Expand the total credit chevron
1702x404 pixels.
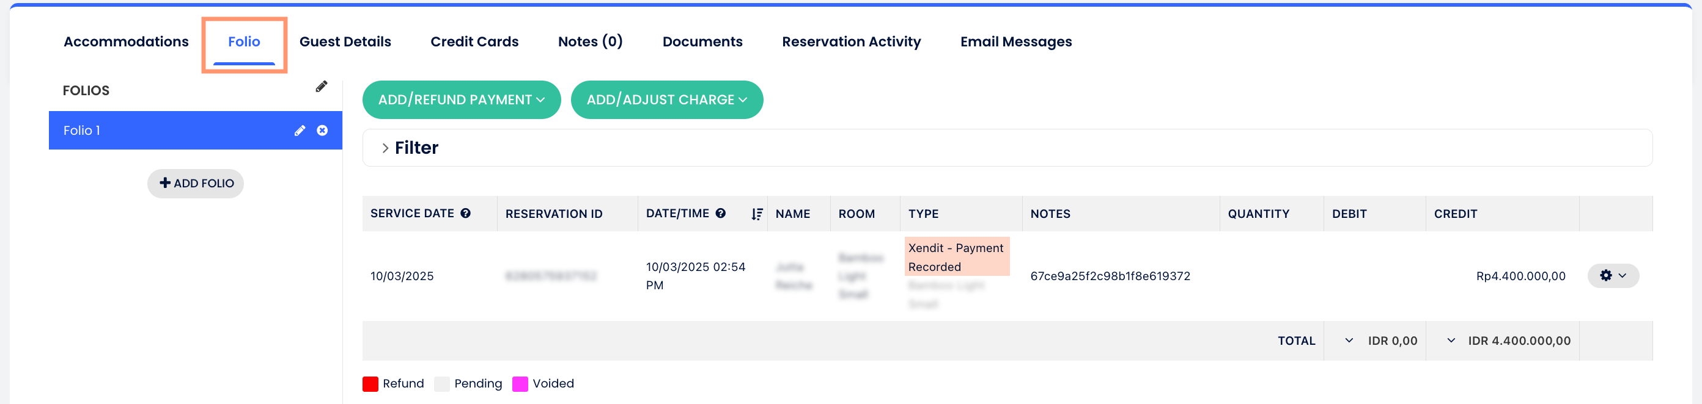tap(1451, 341)
